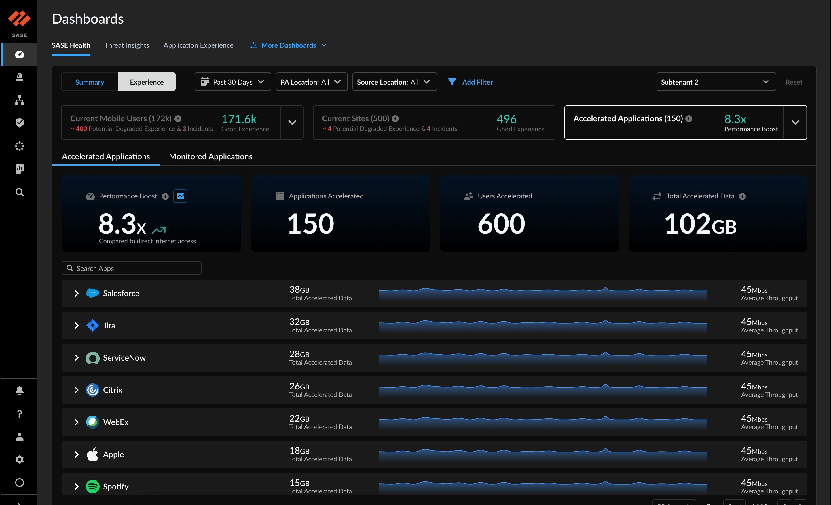
Task: Click the SASE logo at top left
Action: [x=19, y=19]
